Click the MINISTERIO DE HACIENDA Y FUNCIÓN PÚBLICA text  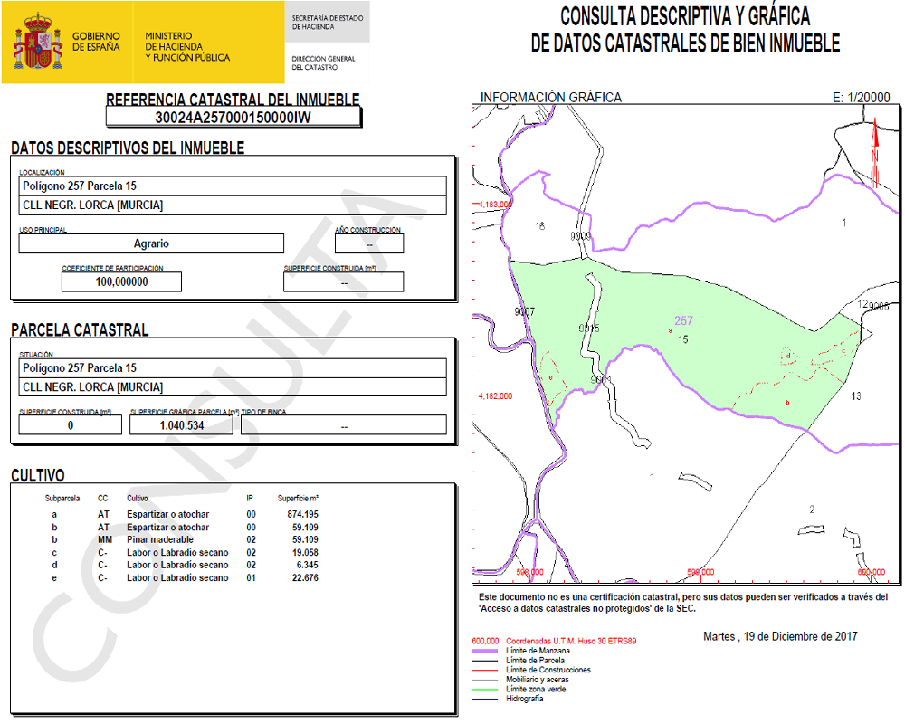click(x=187, y=47)
